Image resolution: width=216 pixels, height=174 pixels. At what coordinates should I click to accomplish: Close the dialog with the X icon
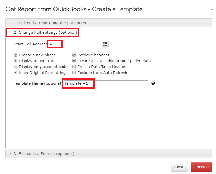click(x=212, y=10)
